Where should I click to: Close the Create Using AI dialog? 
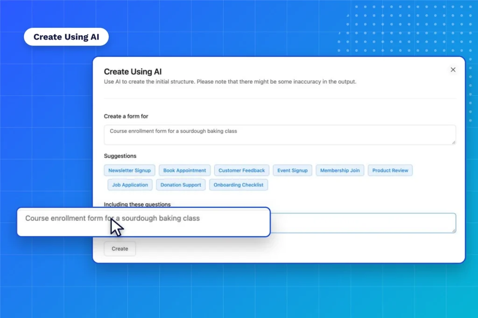(453, 70)
